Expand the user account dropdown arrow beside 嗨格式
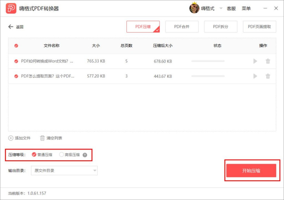Screen dimensions: 284x200 221,8
